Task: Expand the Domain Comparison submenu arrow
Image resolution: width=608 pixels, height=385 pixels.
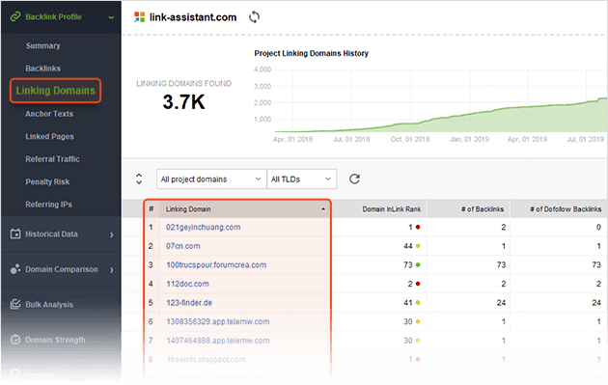Action: 112,270
